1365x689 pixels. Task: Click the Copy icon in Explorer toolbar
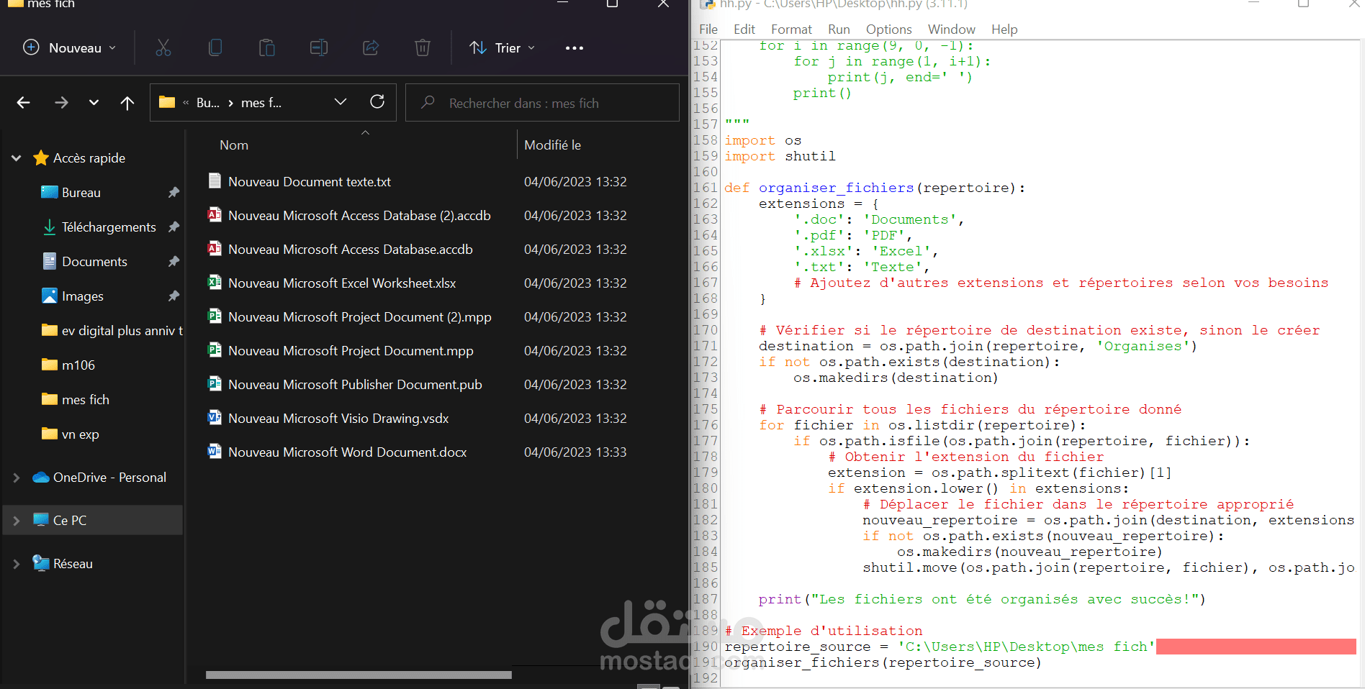(x=215, y=48)
